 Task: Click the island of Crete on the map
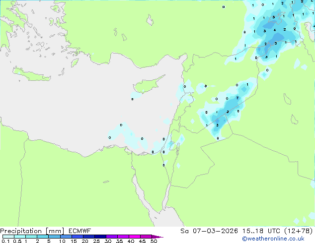[x=31, y=74]
